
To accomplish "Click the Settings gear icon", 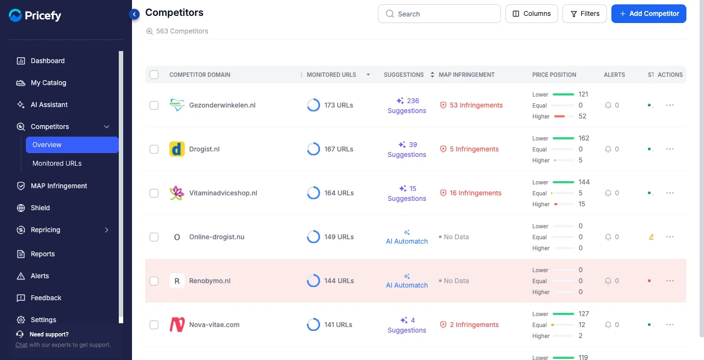I will coord(21,320).
